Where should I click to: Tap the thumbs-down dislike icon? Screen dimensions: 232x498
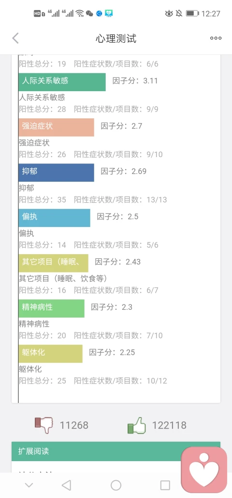pos(43,425)
